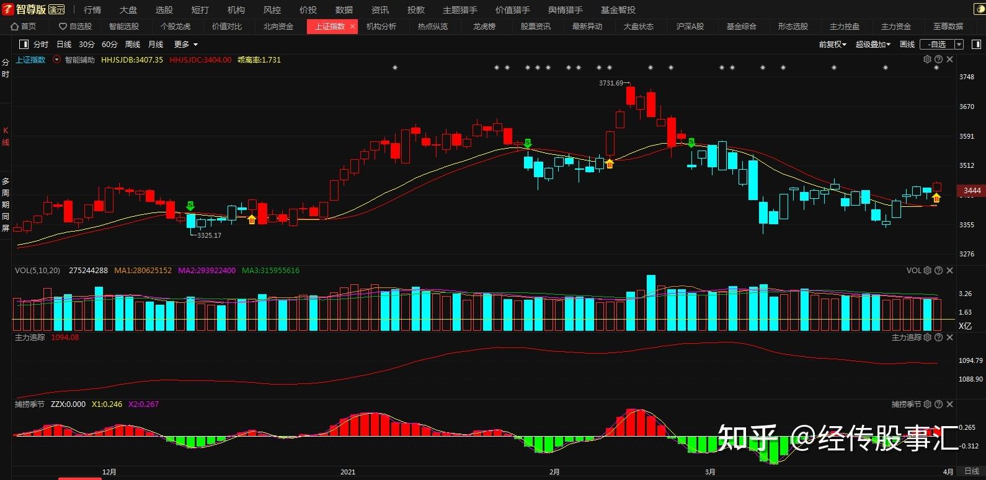Viewport: 986px width, 480px height.
Task: Click the 3444 current price tag
Action: (x=972, y=191)
